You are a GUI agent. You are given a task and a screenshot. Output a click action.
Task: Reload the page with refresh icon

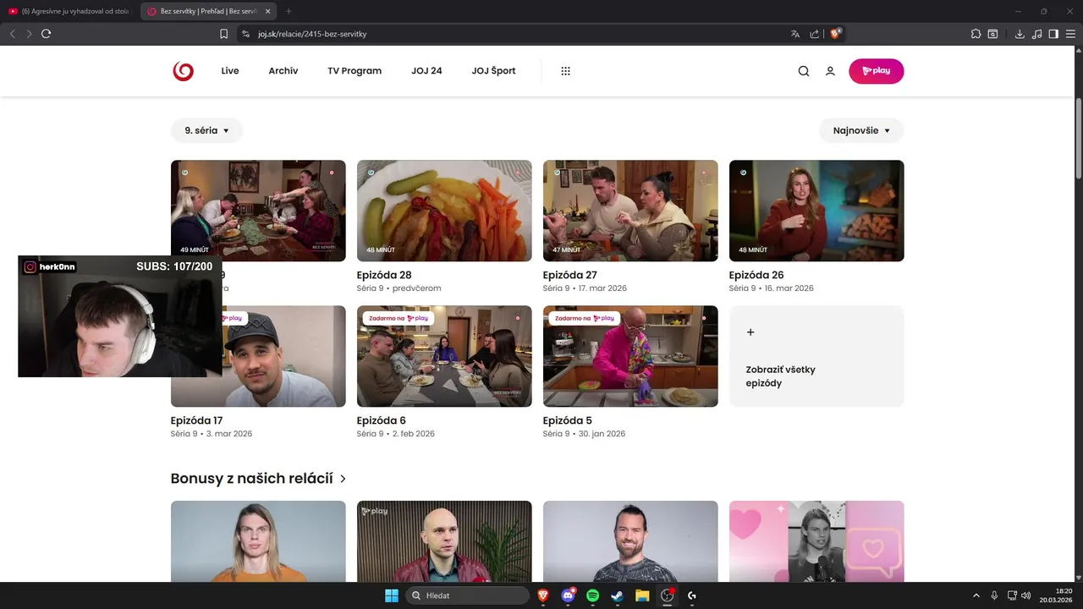click(47, 34)
